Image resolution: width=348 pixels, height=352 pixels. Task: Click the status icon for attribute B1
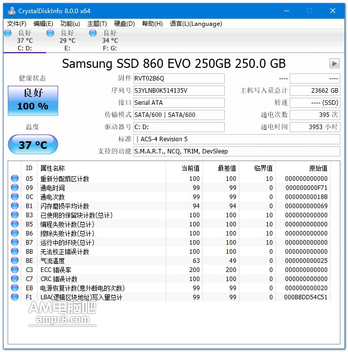point(15,206)
